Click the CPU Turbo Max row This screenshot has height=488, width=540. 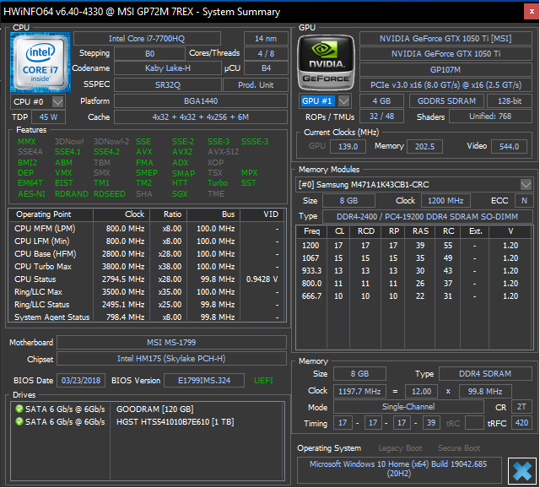pyautogui.click(x=147, y=267)
